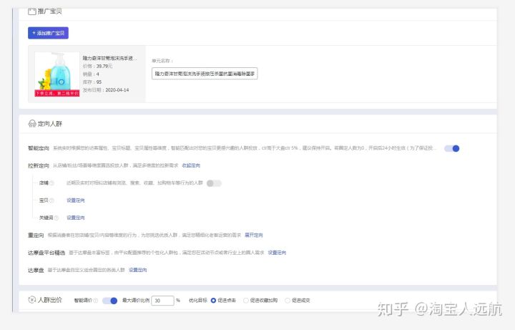The height and width of the screenshot is (330, 515).
Task: Click the help icon next to 店铺
Action: (x=51, y=183)
